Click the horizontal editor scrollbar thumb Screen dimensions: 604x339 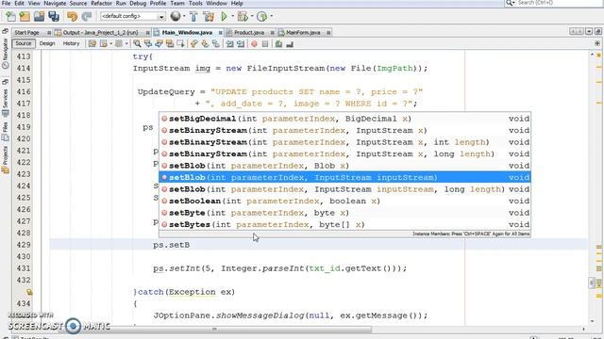tap(214, 330)
